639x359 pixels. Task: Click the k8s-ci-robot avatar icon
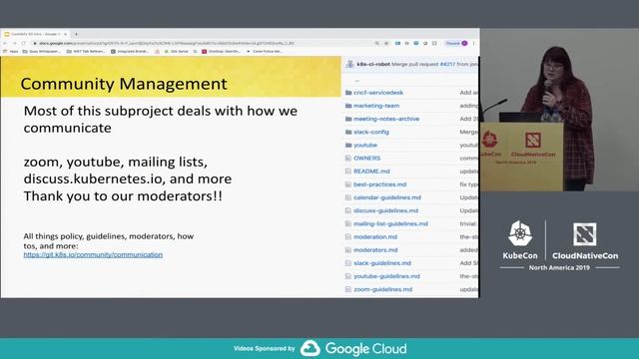349,64
